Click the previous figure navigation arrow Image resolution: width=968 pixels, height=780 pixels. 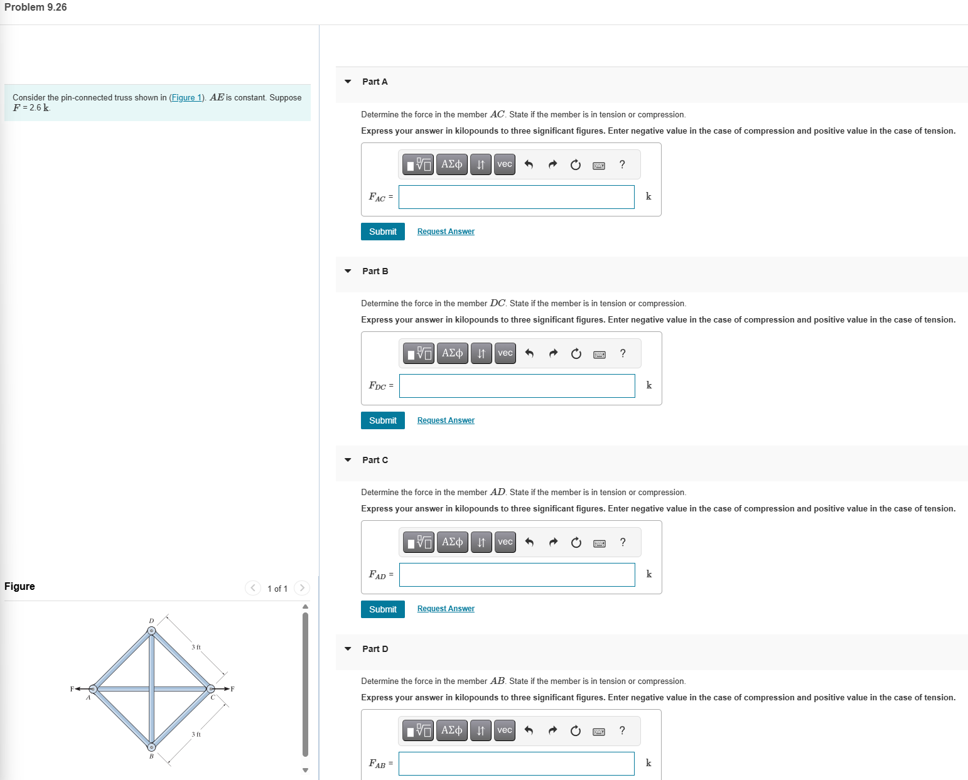pos(253,588)
